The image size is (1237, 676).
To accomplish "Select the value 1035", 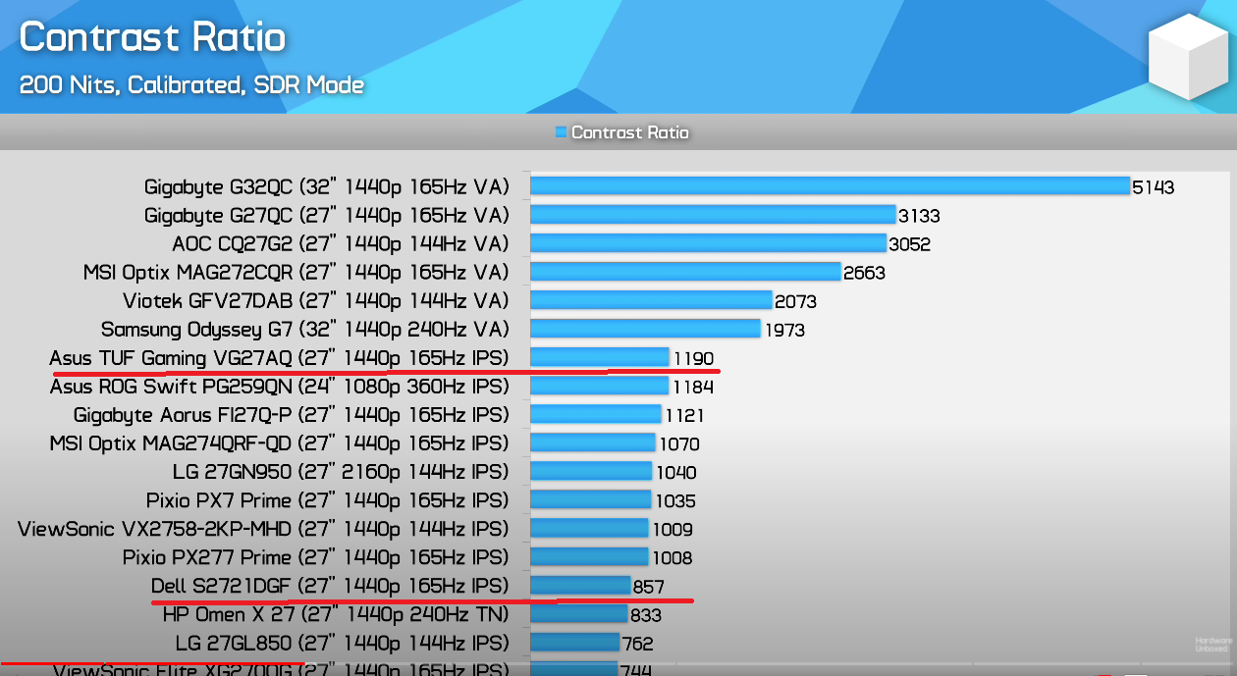I will click(x=675, y=501).
